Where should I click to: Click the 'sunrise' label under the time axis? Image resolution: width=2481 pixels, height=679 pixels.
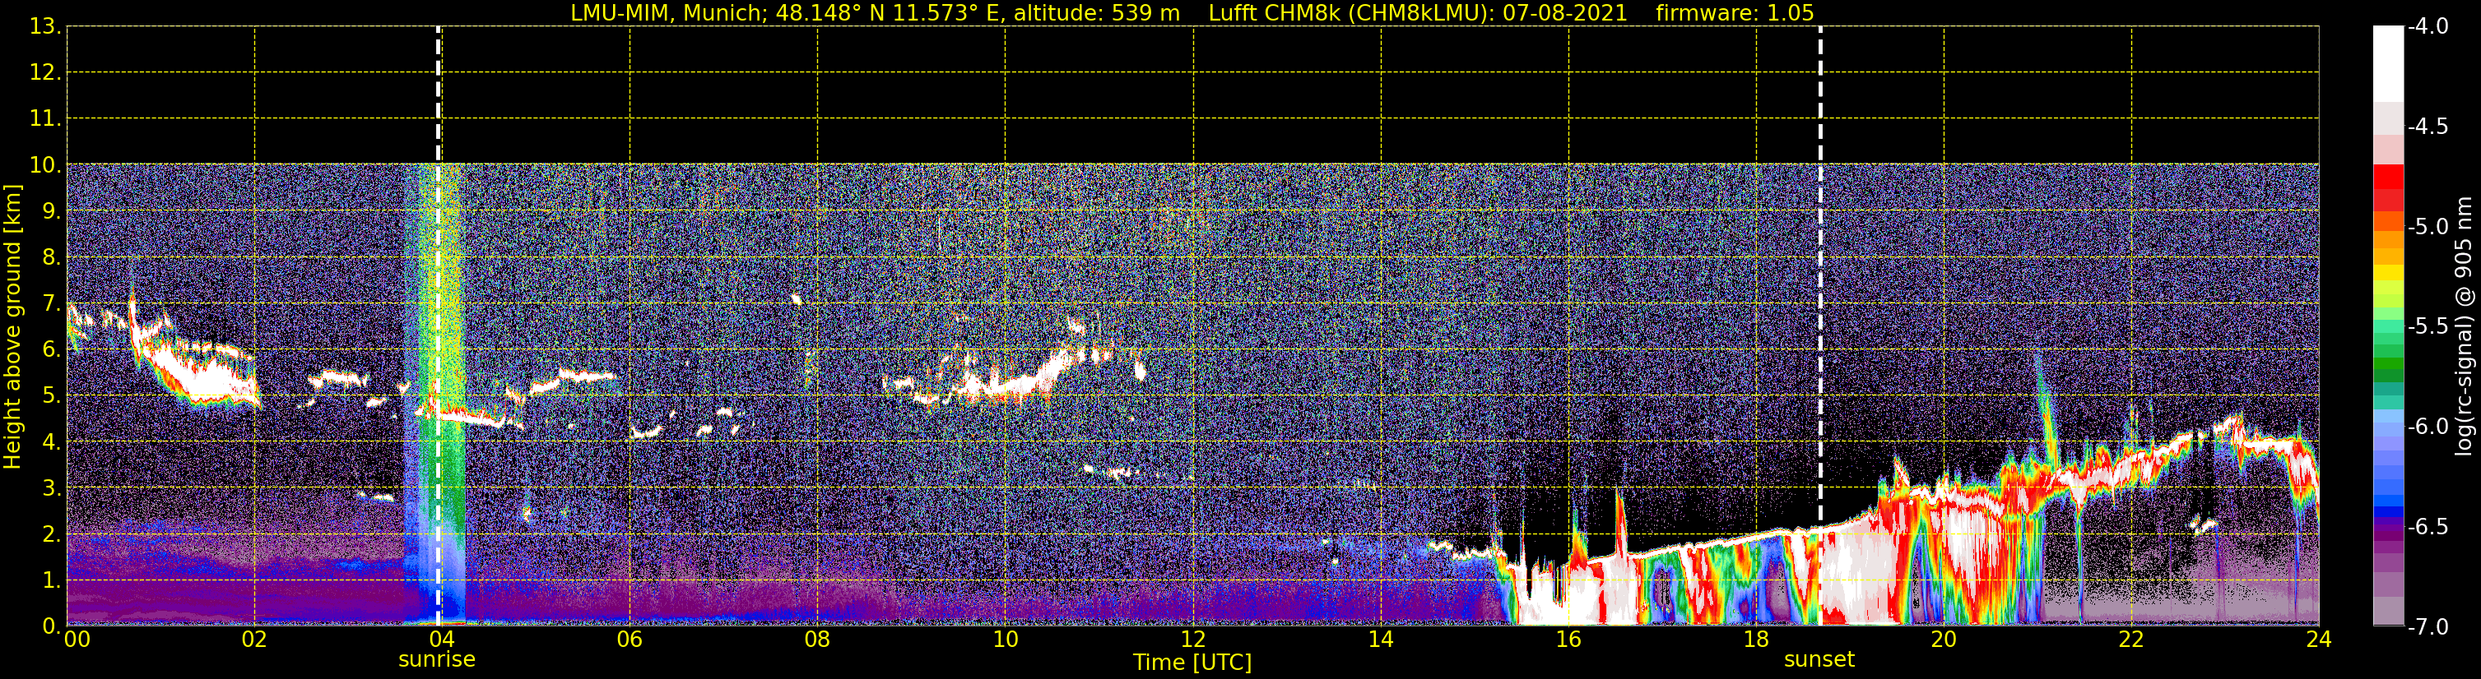437,660
